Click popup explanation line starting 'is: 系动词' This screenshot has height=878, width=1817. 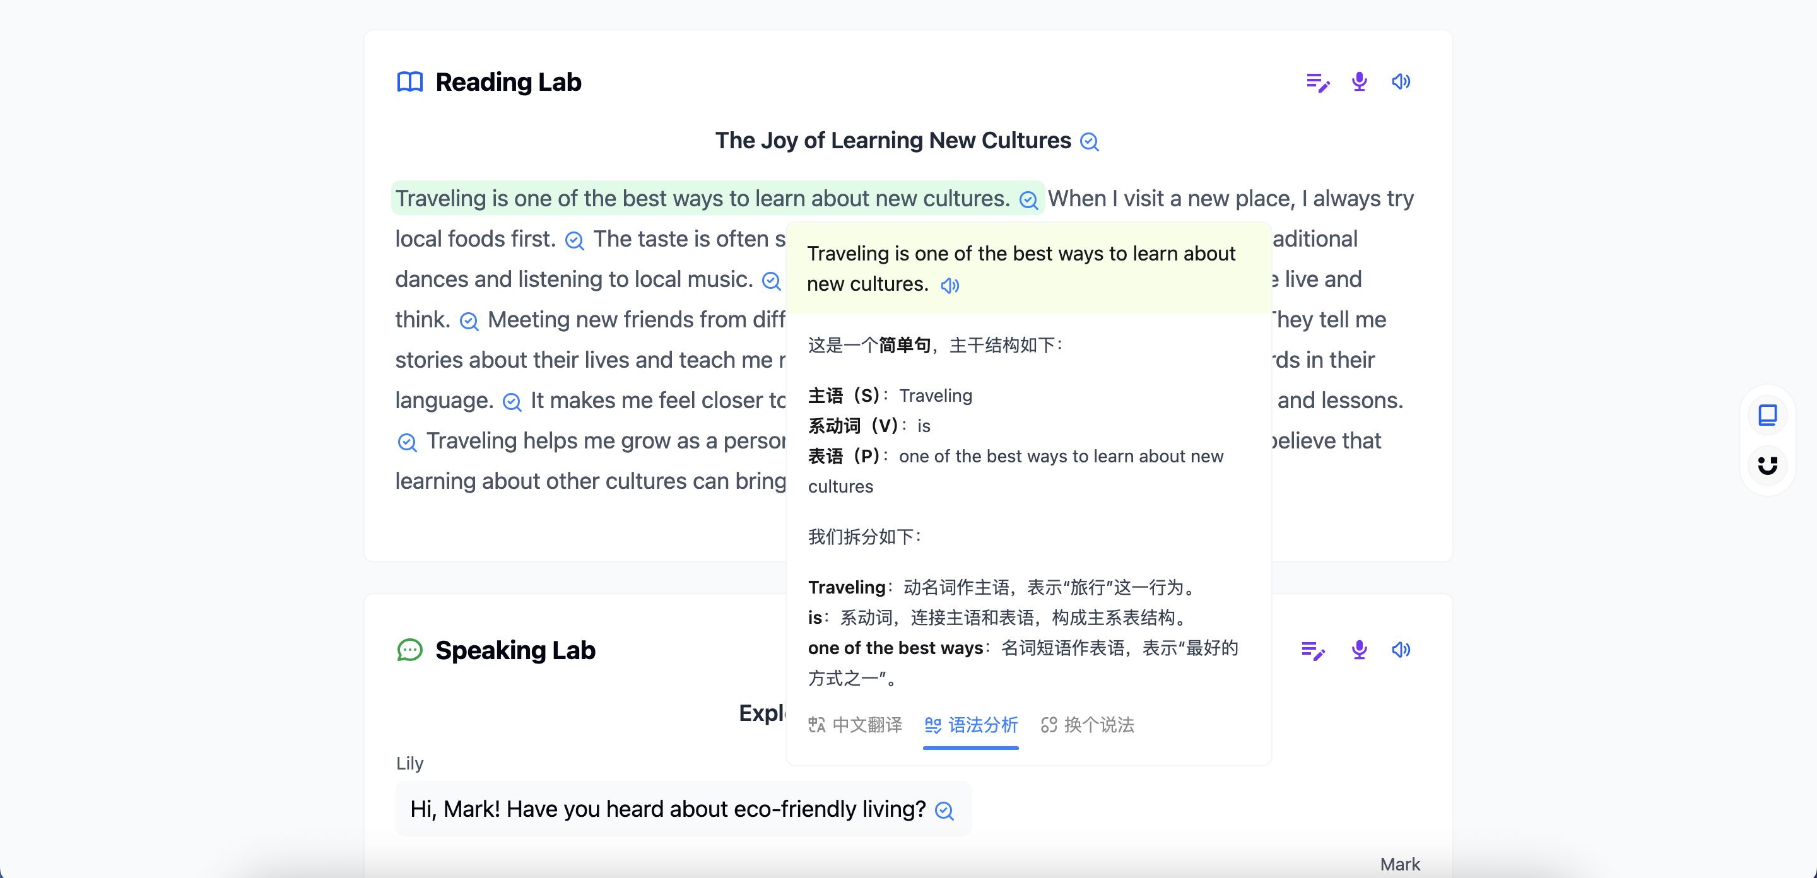[998, 618]
